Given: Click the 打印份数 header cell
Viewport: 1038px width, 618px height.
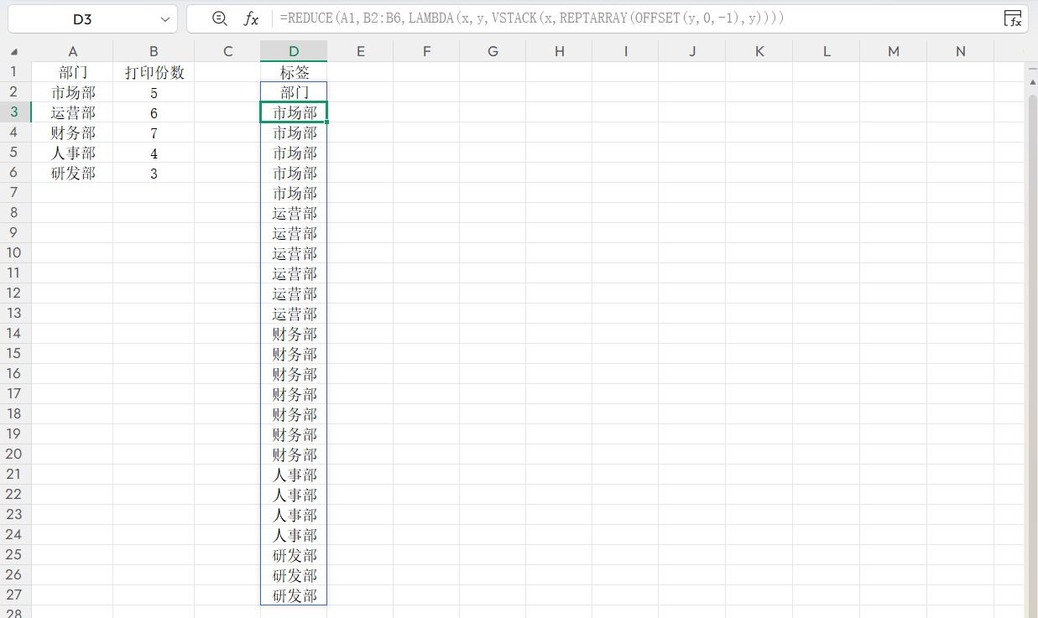Looking at the screenshot, I should tap(154, 72).
